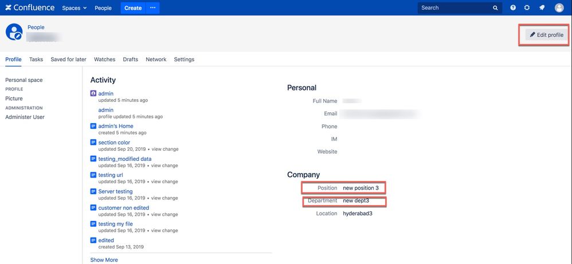Click page icon beside section color
The width and height of the screenshot is (572, 264).
(93, 143)
